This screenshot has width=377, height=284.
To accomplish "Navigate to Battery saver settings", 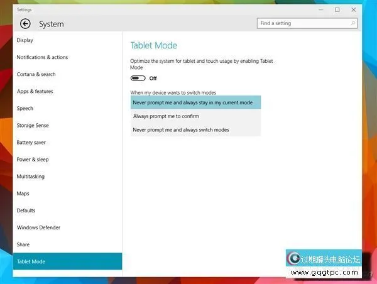I will (x=31, y=143).
